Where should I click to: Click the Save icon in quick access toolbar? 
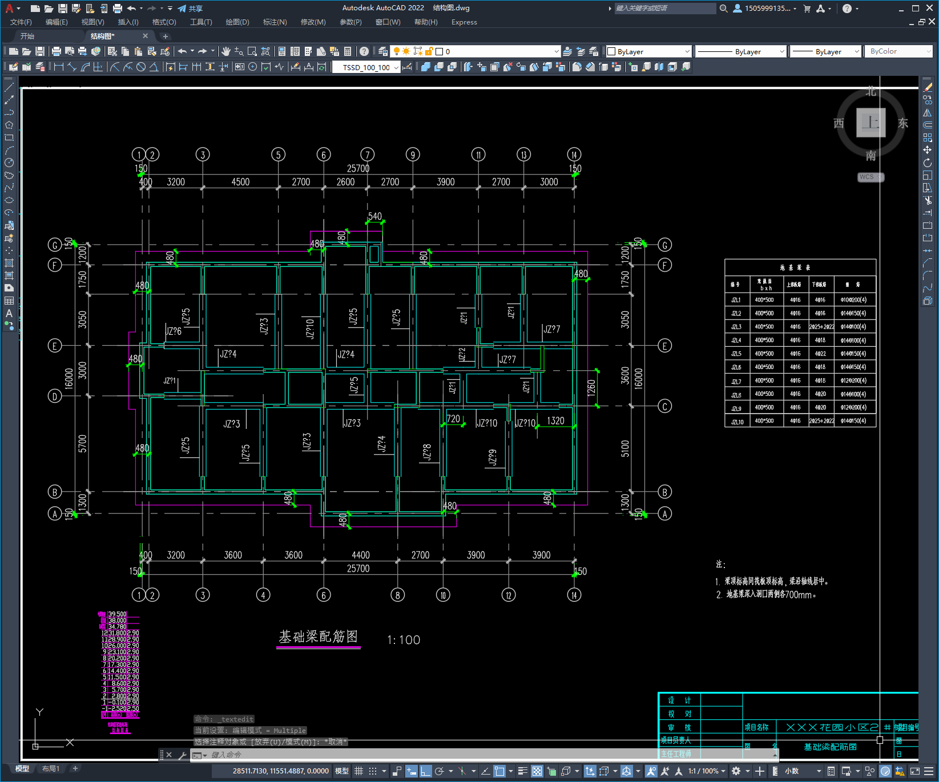[x=63, y=8]
